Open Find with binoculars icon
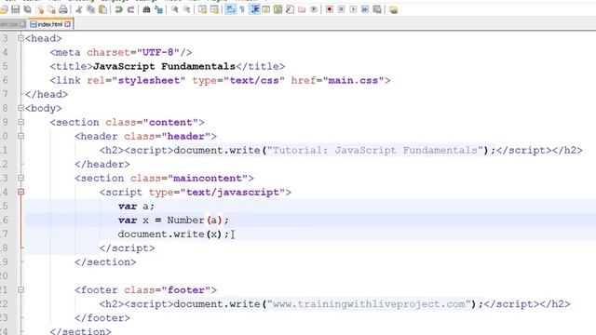This screenshot has height=335, width=596. point(146,9)
